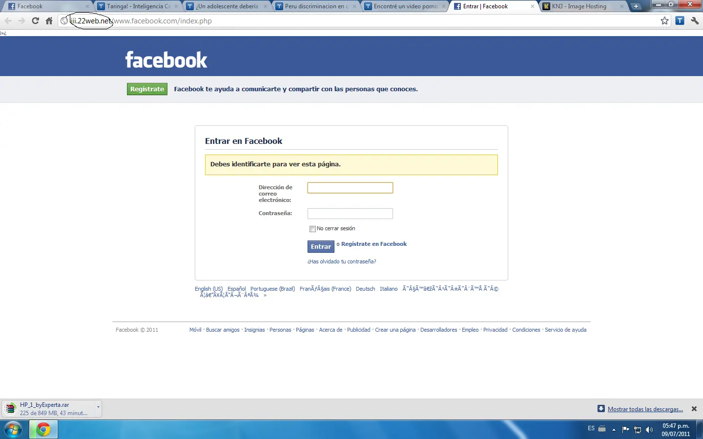
Task: Click the ES language indicator in taskbar
Action: pyautogui.click(x=591, y=428)
